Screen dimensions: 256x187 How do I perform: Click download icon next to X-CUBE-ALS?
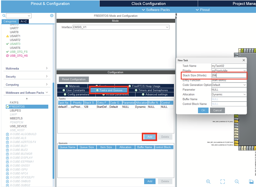pos(7,138)
